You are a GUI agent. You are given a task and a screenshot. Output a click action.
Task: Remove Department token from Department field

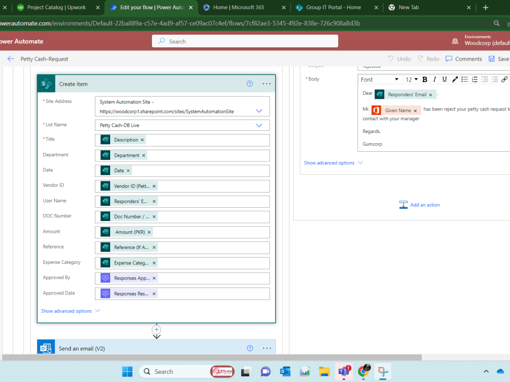[143, 155]
